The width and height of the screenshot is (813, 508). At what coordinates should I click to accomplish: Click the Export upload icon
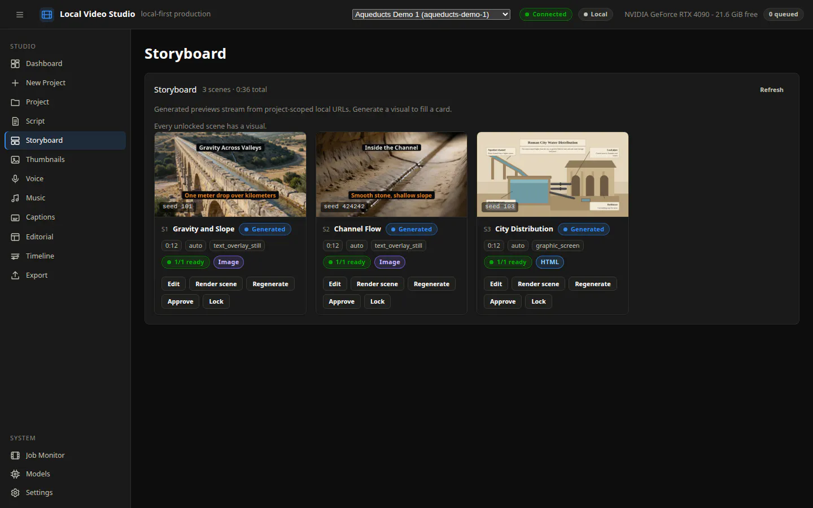point(15,275)
